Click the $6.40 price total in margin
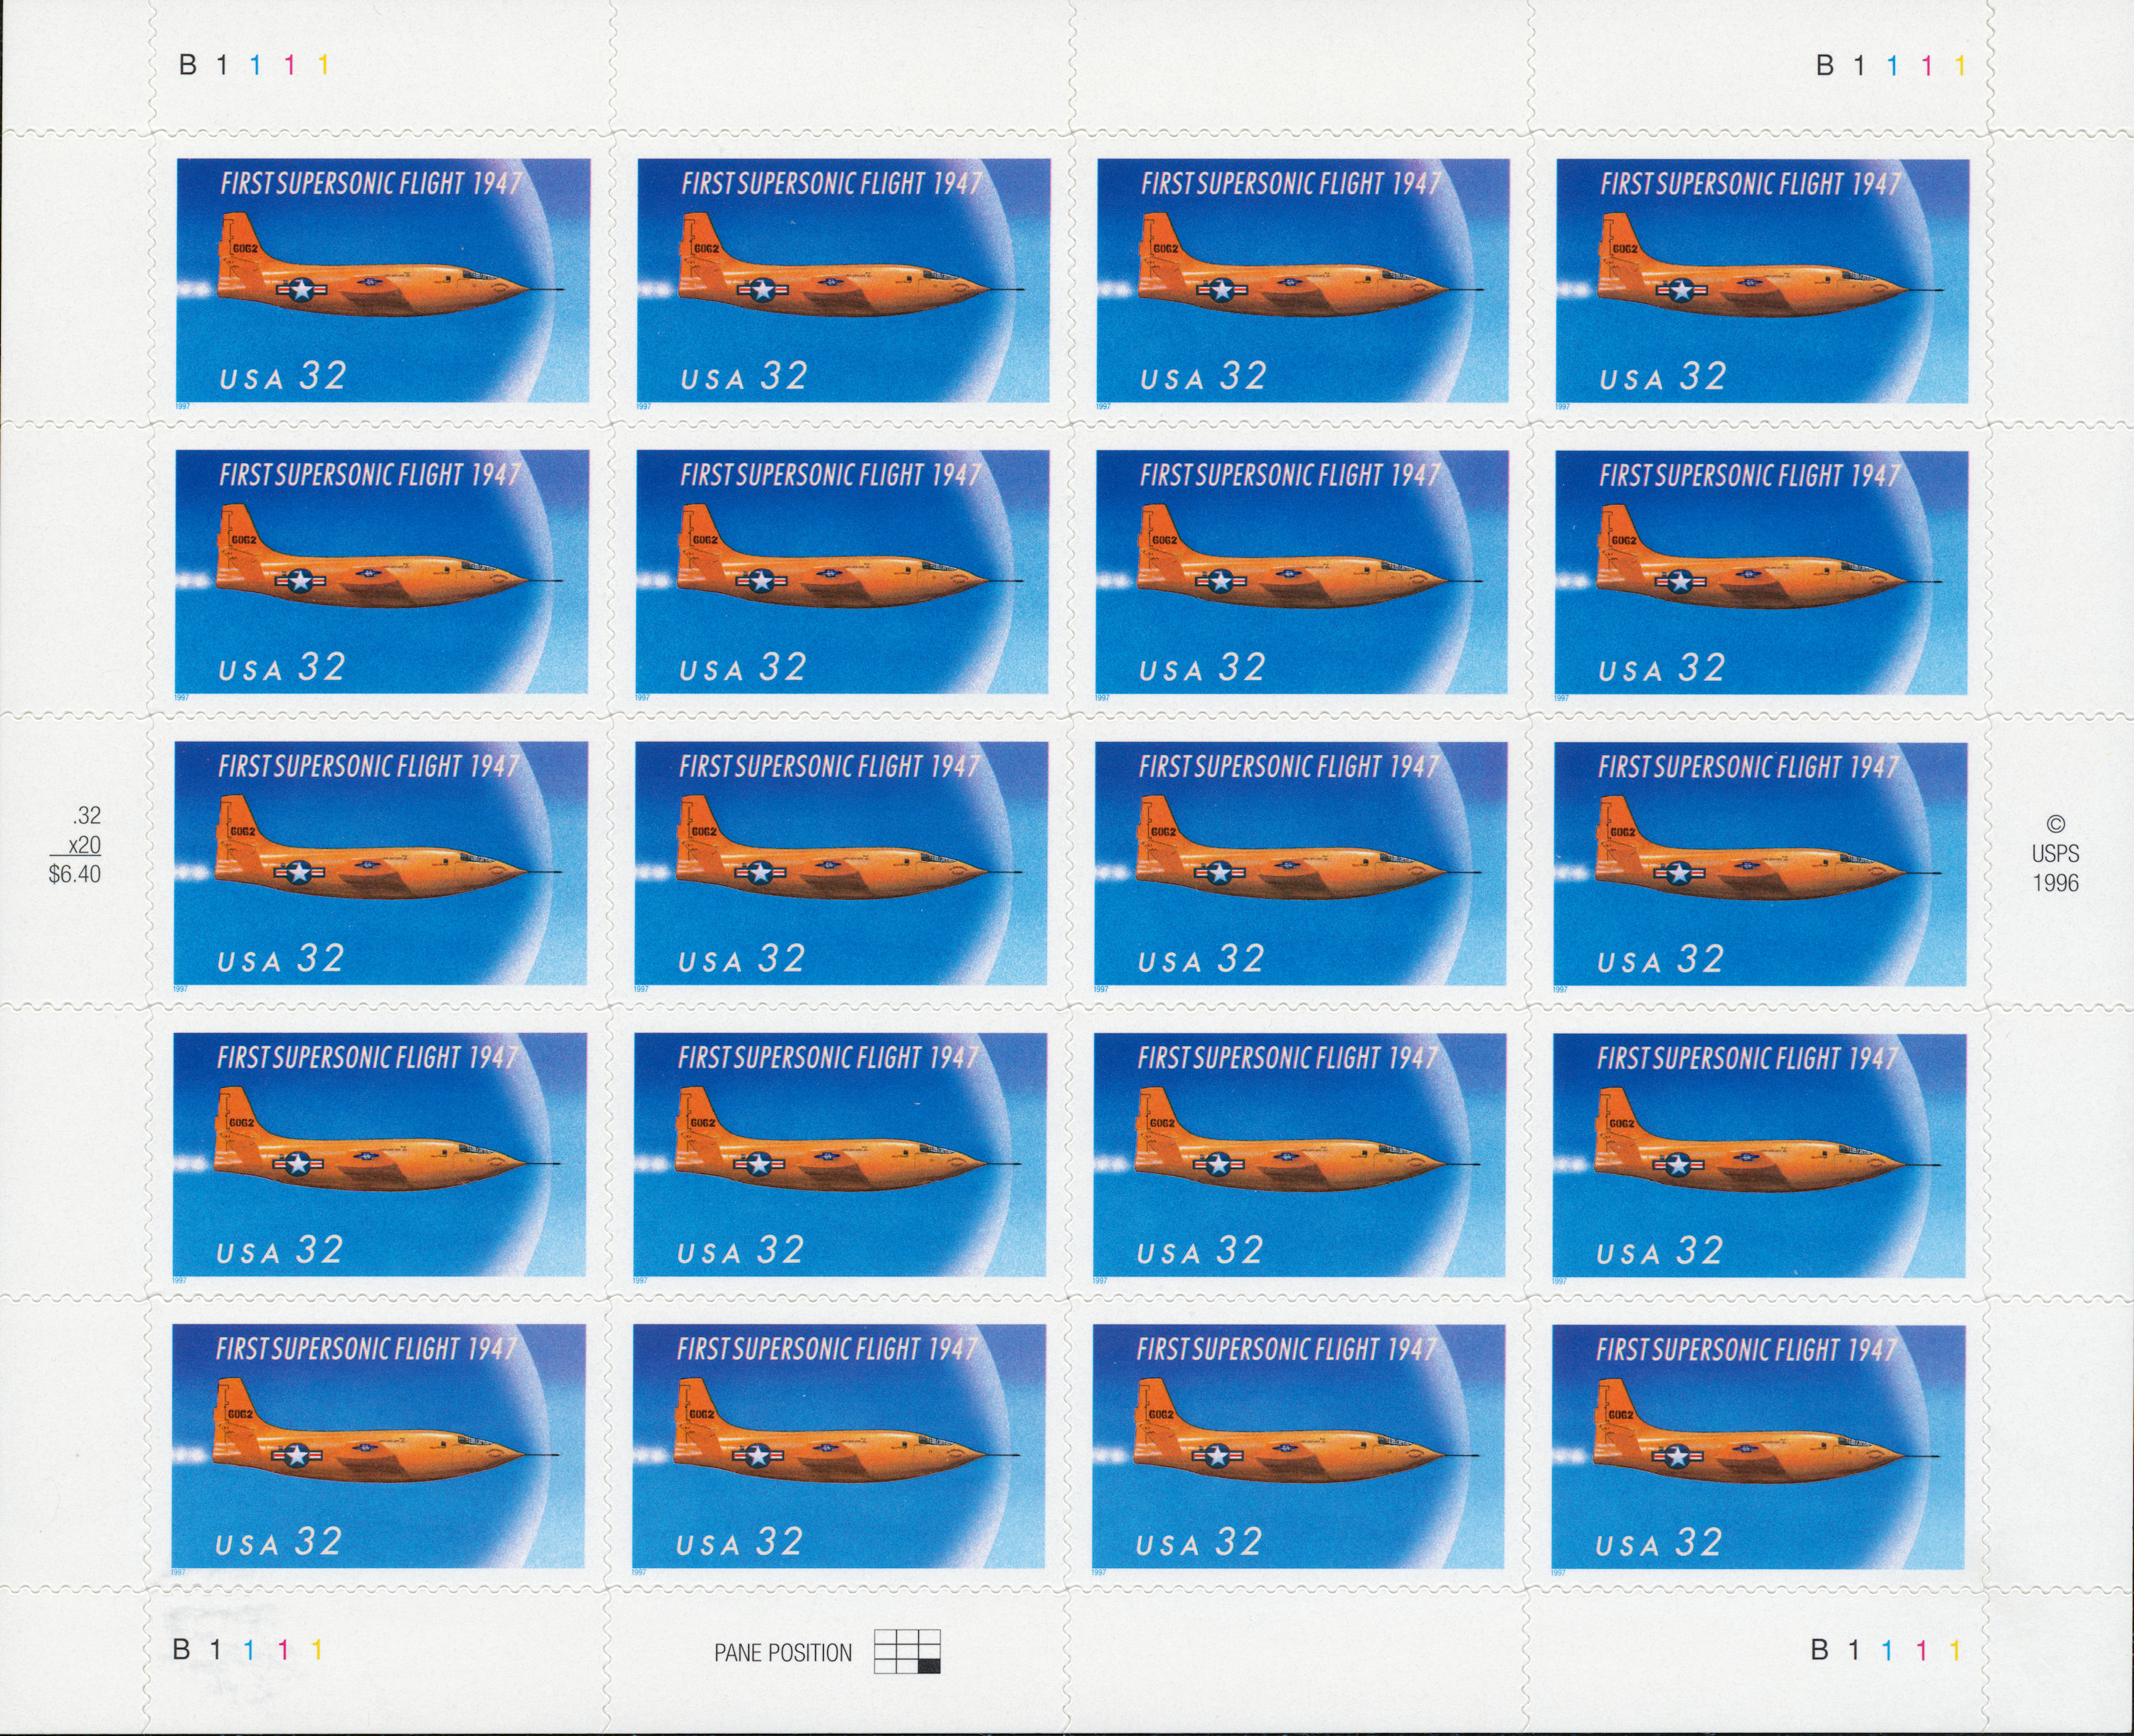The width and height of the screenshot is (2134, 1736). (x=75, y=874)
